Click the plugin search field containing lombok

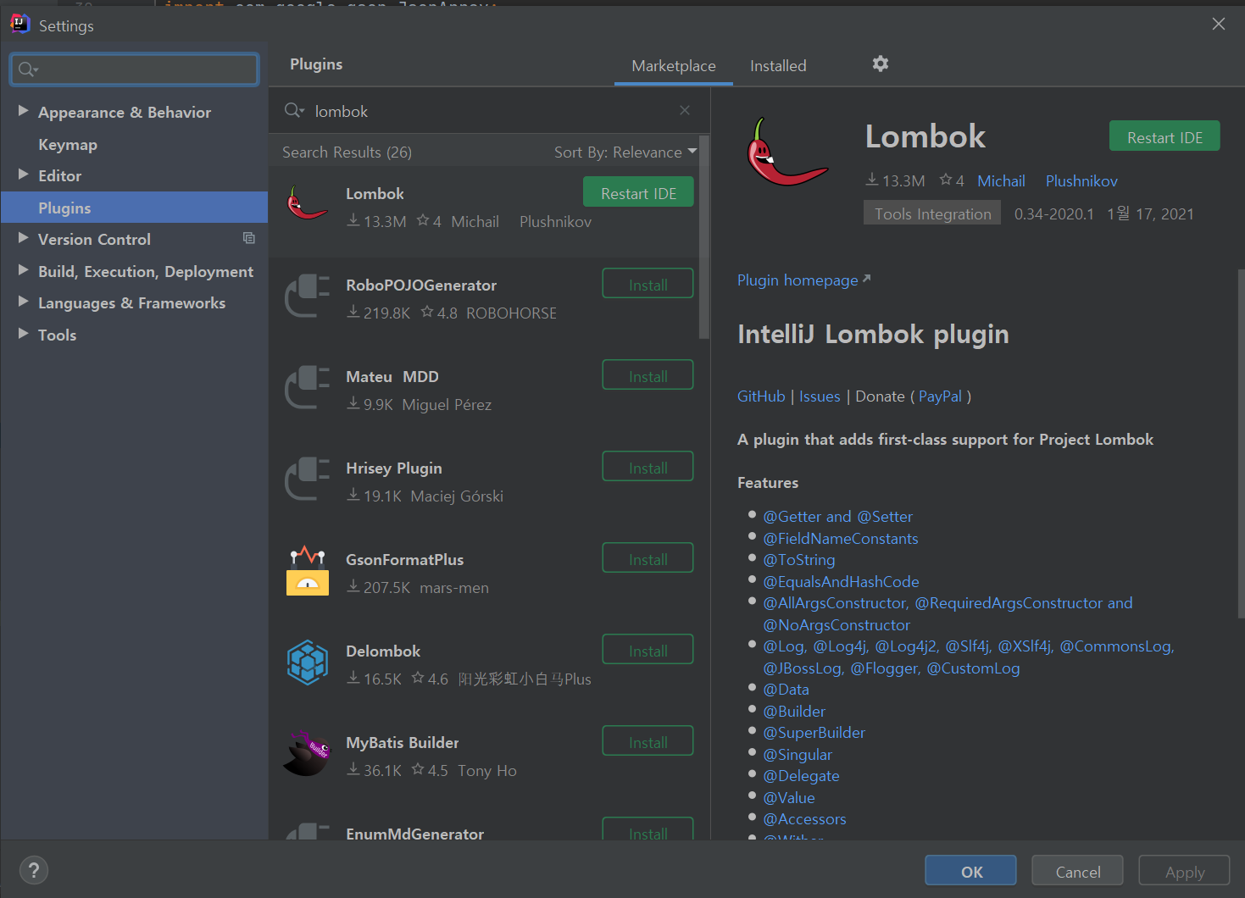pos(488,110)
